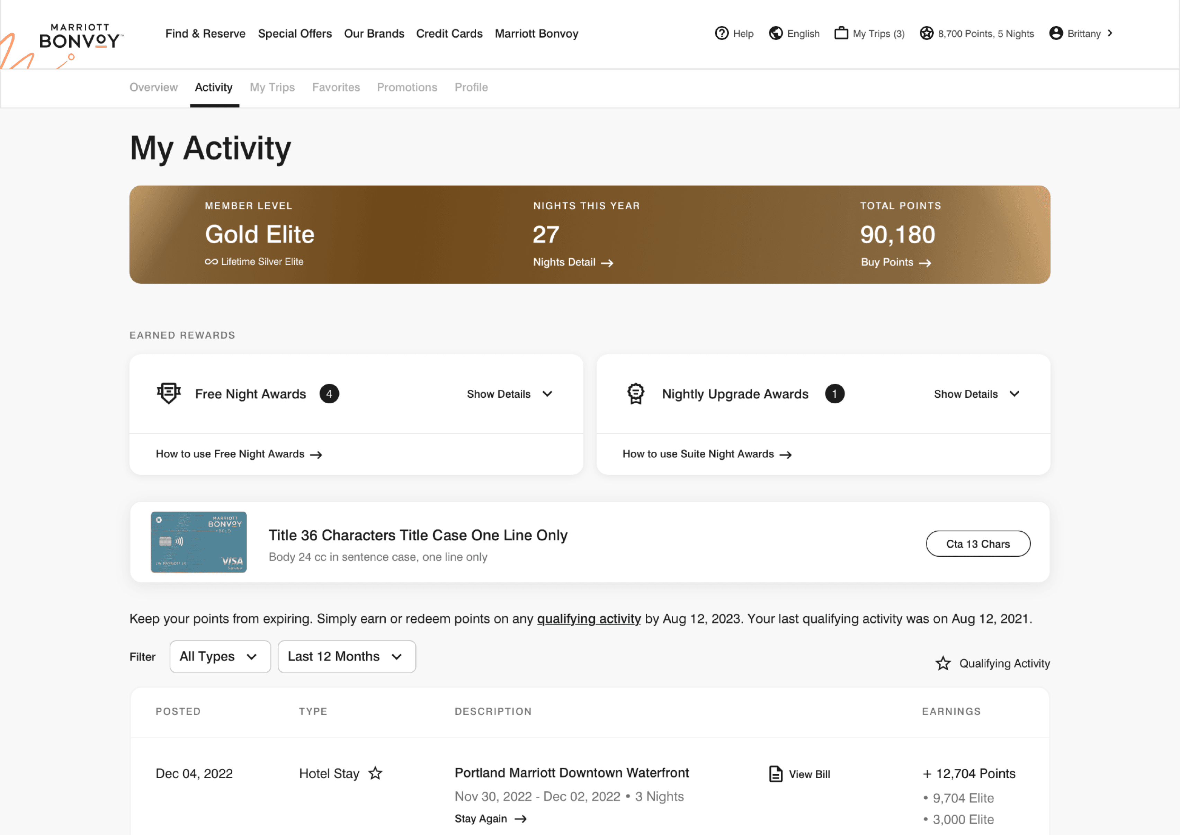Screen dimensions: 1180x835
Task: Click the Stay Again link
Action: coord(491,818)
